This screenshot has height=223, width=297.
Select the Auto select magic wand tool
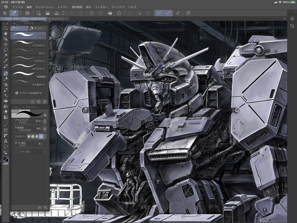point(6,55)
